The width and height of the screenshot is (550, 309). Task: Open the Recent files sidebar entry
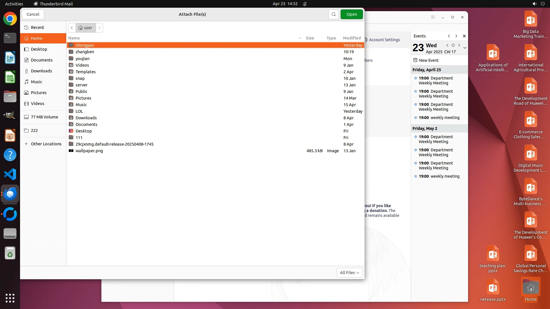(37, 27)
